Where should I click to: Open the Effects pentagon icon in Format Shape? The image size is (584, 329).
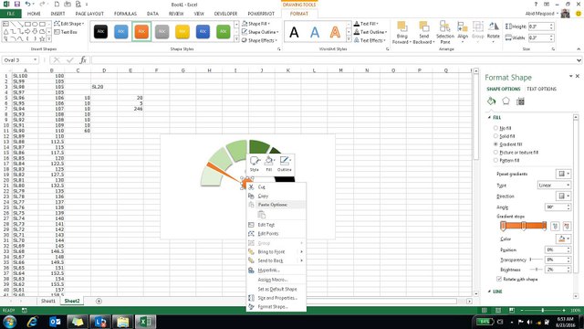506,101
